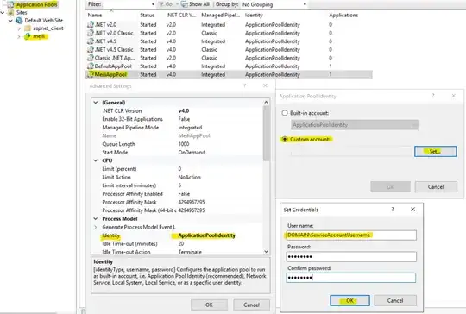Click the MeiliAppPool row icon
466x314 pixels.
tap(91, 74)
